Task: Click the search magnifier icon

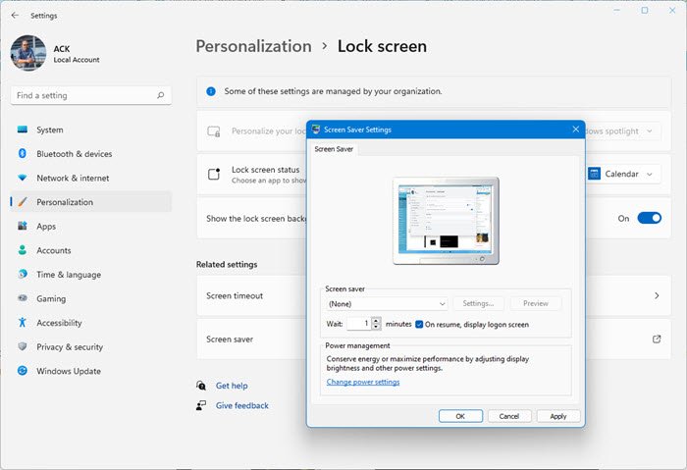Action: pos(160,95)
